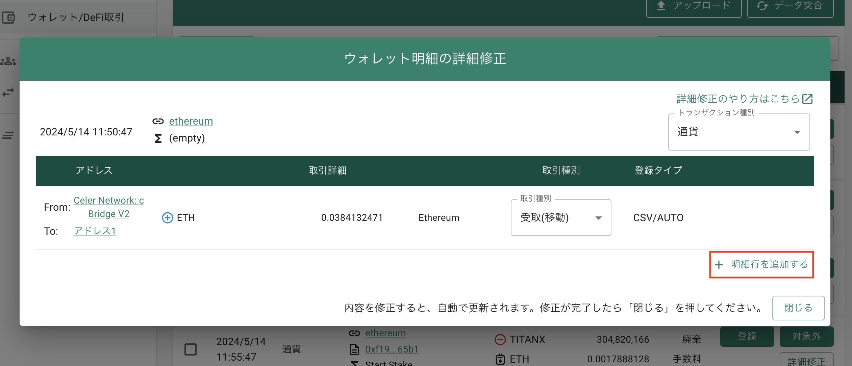
Task: Open the アドレス1 link
Action: tap(95, 231)
